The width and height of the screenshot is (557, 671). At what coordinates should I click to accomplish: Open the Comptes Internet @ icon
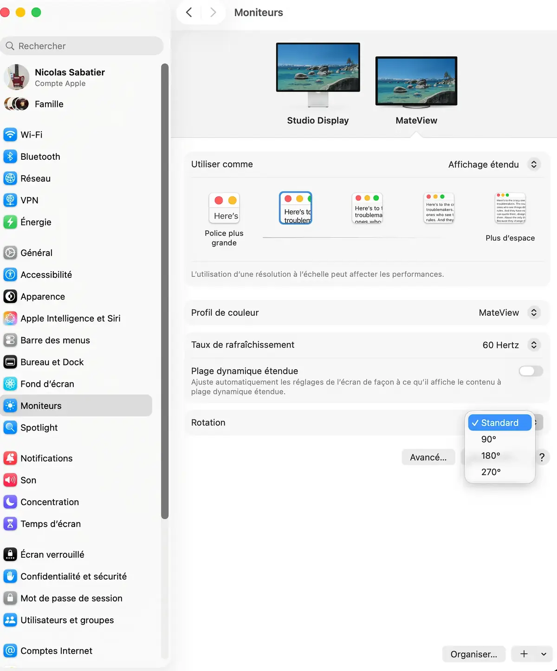10,651
